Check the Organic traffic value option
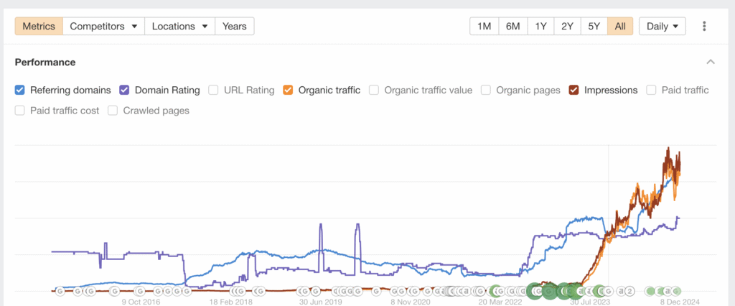Viewport: 735px width, 306px height. click(x=374, y=91)
